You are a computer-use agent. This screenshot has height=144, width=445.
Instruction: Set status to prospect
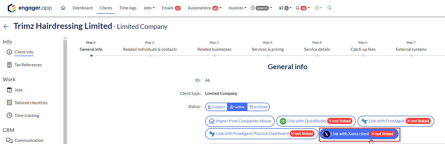tap(216, 107)
